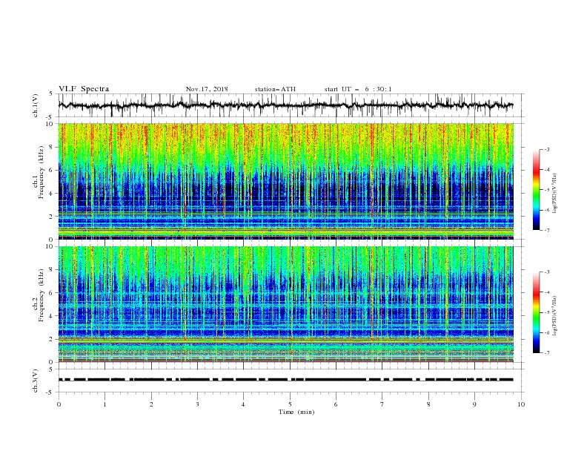Click the "ch.3(V)" axis label
Screen dimensions: 587x454
pyautogui.click(x=36, y=381)
